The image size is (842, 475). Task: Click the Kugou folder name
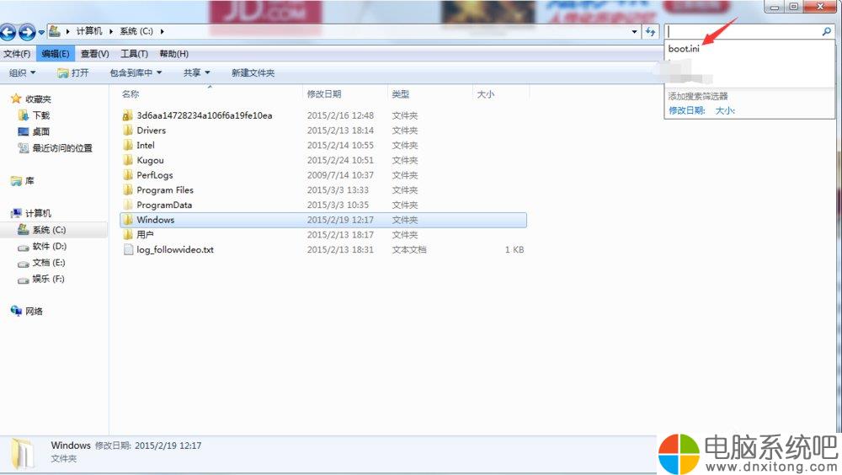point(151,160)
